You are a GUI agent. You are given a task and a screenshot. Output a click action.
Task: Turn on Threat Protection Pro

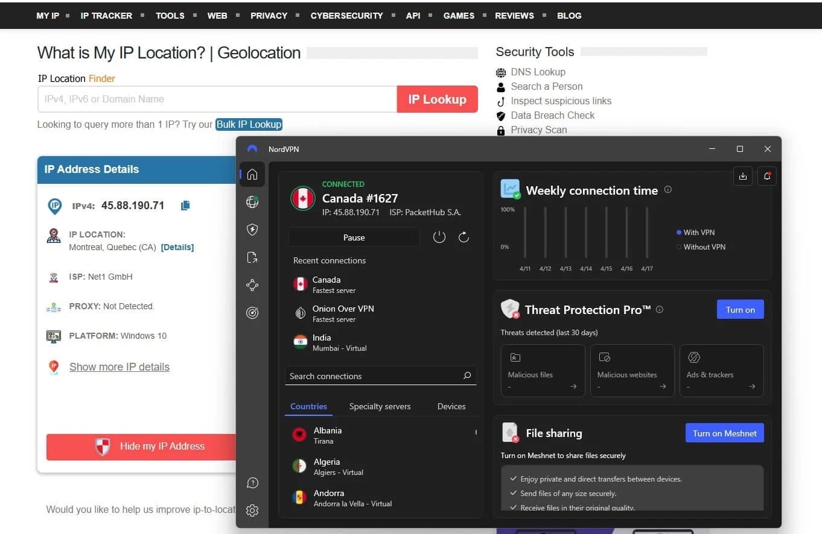[740, 309]
